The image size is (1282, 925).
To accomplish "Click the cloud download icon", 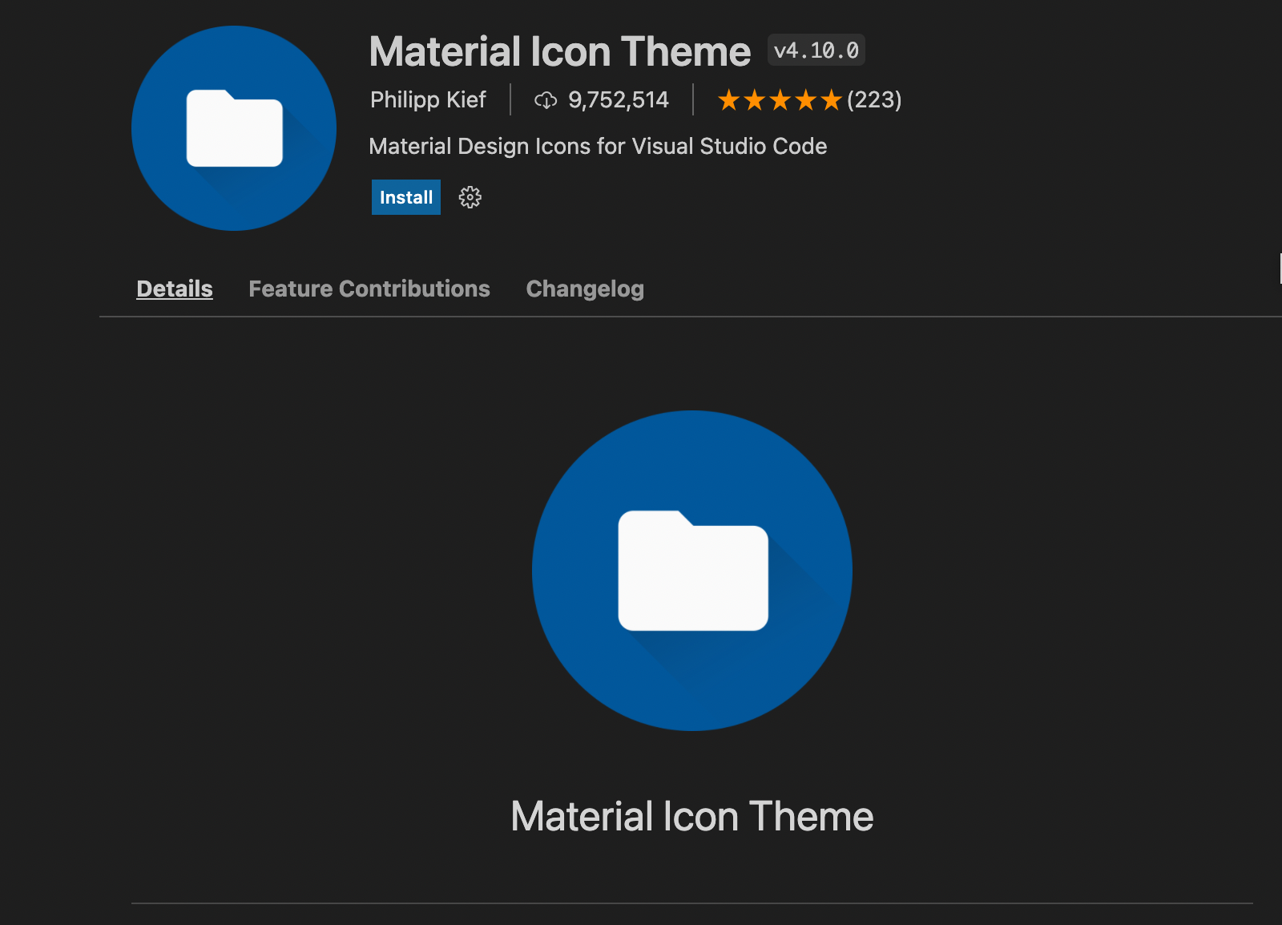I will click(x=546, y=100).
